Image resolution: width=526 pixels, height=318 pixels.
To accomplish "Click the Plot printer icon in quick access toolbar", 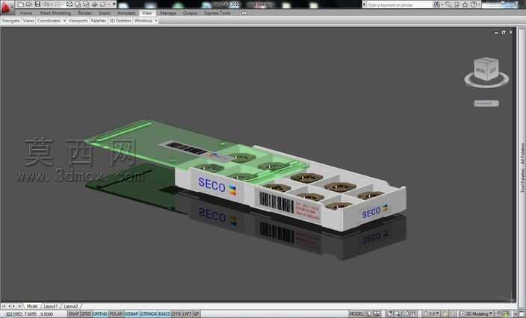I will [69, 4].
